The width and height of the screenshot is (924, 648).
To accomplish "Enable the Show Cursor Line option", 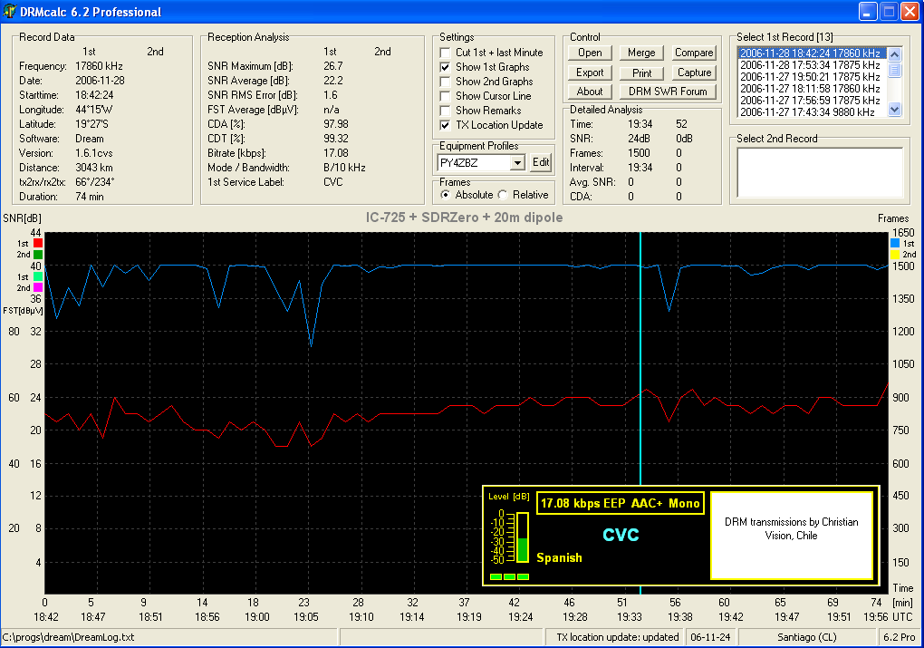I will pos(446,96).
